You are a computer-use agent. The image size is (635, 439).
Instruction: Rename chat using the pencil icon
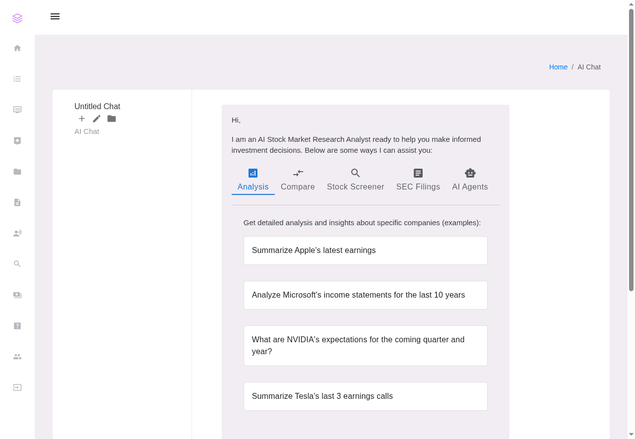pyautogui.click(x=97, y=119)
